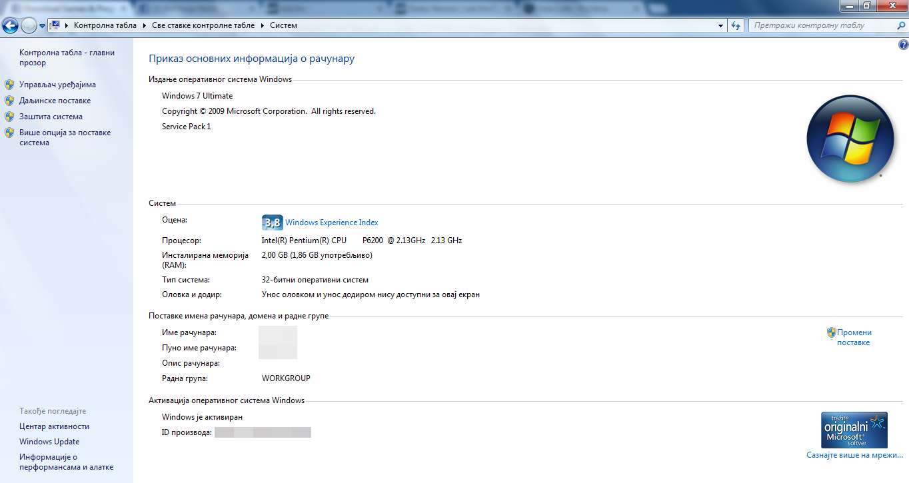Go back with the Back arrow button

point(10,26)
